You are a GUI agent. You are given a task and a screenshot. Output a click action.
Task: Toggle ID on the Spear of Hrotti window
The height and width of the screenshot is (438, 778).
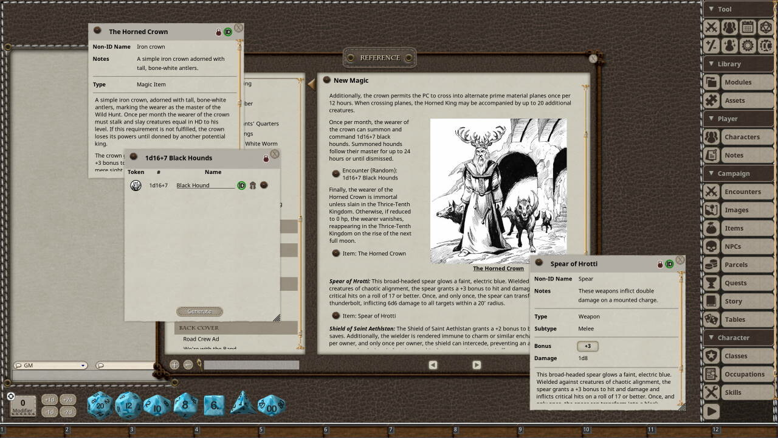[x=670, y=263]
